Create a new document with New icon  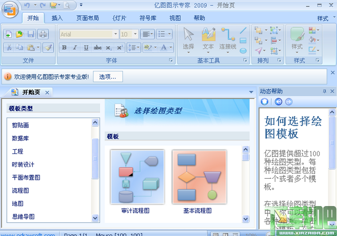[x=8, y=34]
